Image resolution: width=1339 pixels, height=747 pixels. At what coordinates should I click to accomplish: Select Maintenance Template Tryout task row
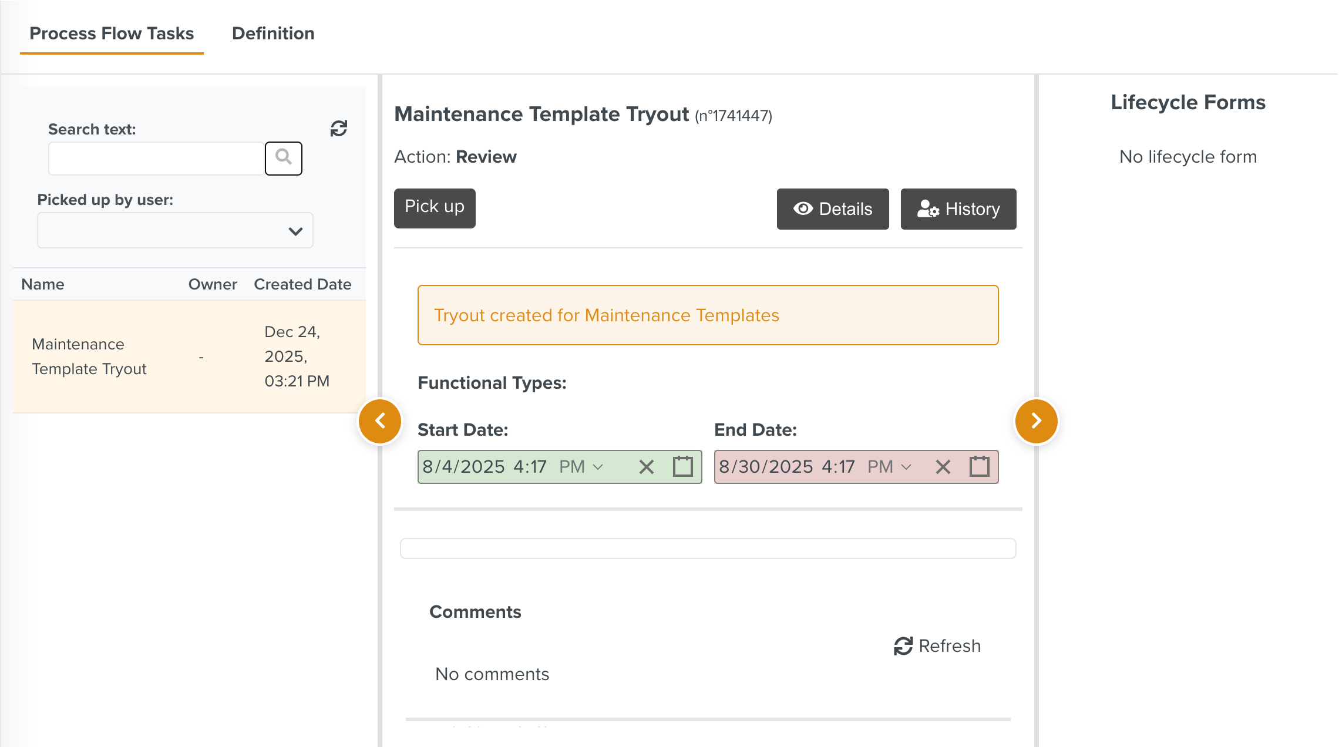click(189, 356)
